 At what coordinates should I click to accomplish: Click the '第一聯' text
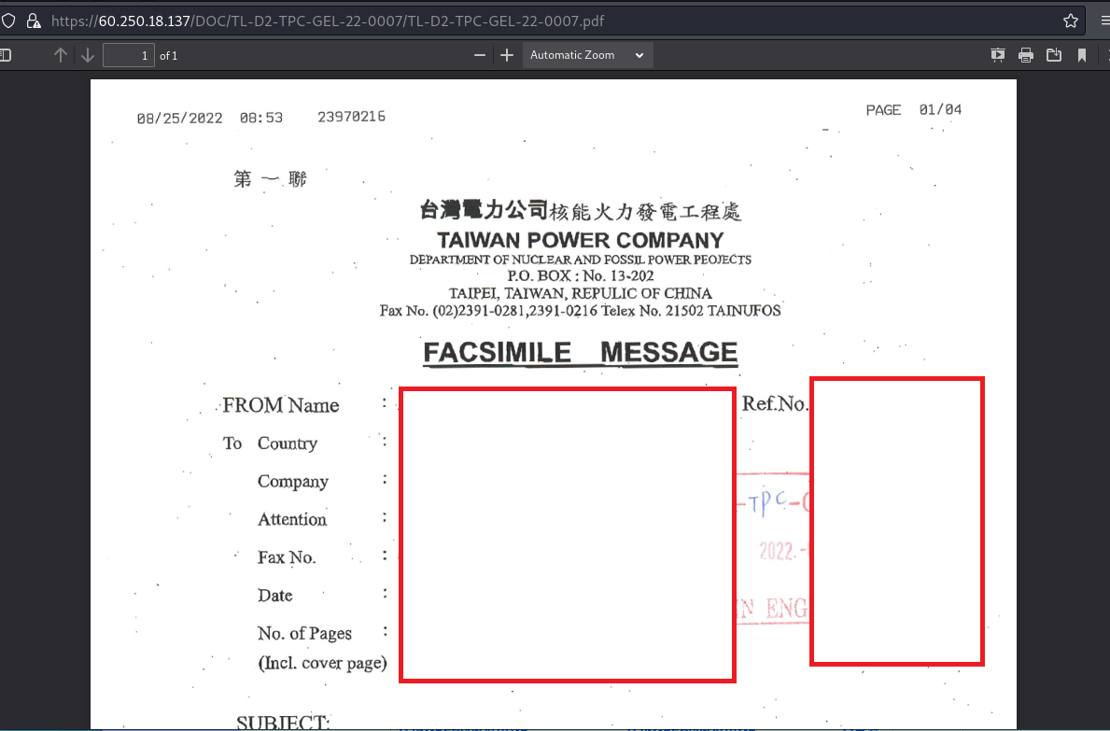(x=270, y=179)
